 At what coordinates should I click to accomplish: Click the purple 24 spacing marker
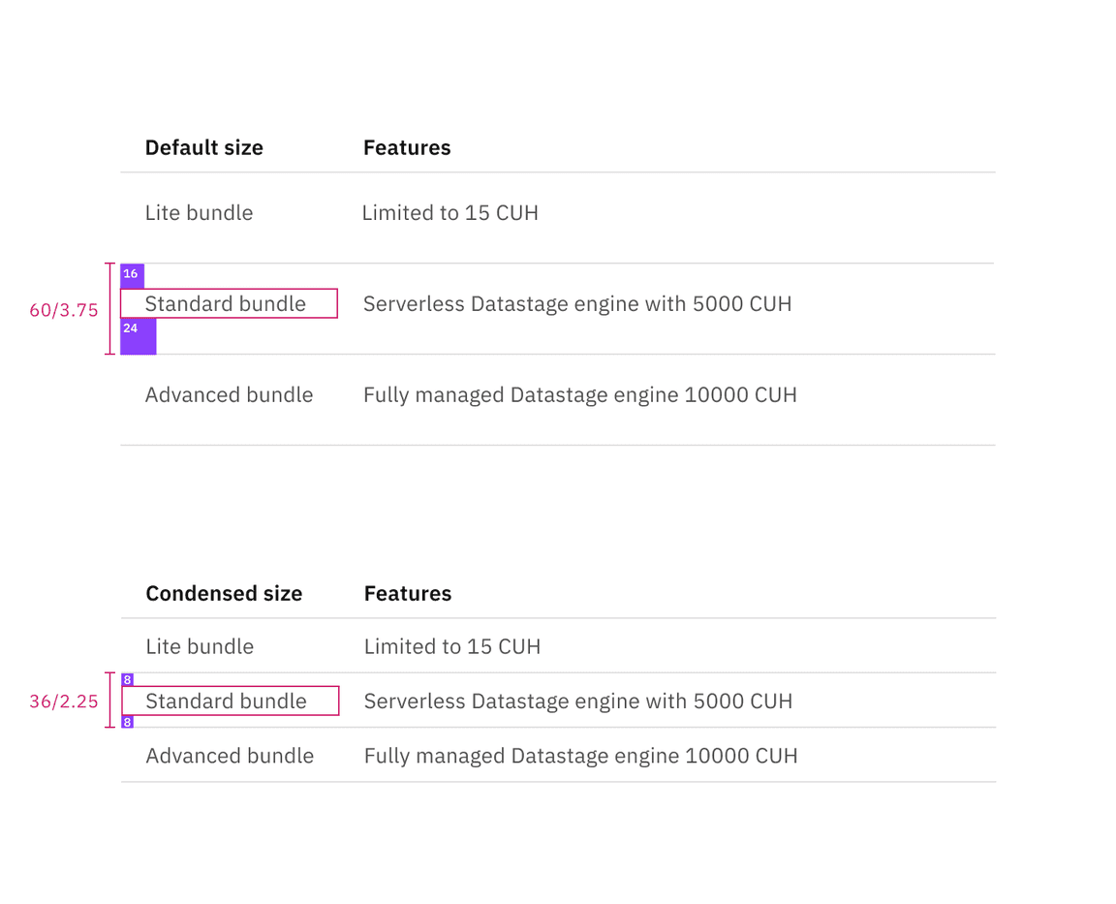pos(138,336)
